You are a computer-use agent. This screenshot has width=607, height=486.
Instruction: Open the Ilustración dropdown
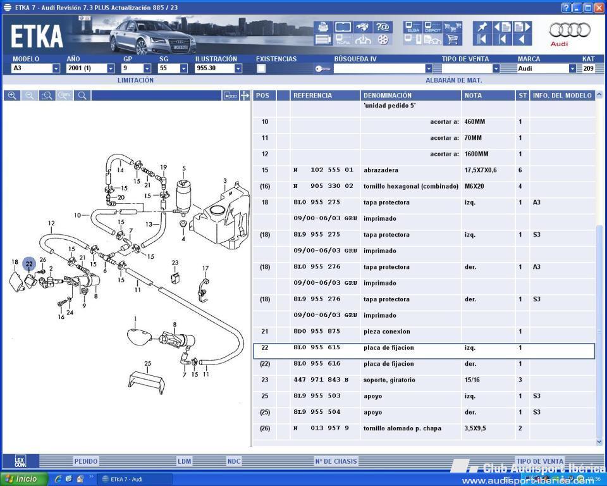pyautogui.click(x=238, y=68)
